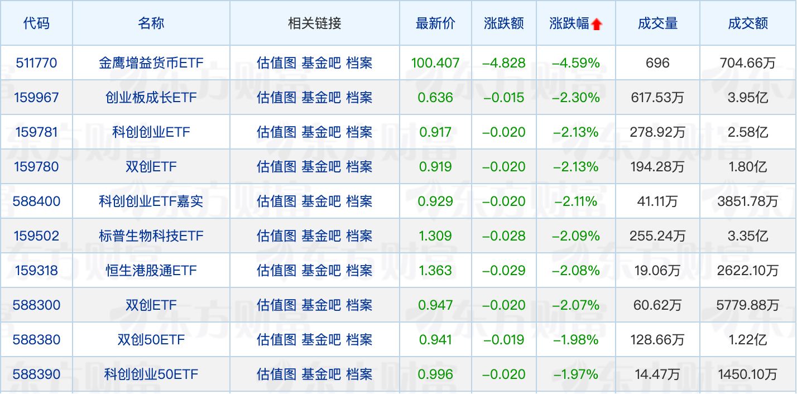Click the 成交额 column header
797x394 pixels.
point(748,23)
